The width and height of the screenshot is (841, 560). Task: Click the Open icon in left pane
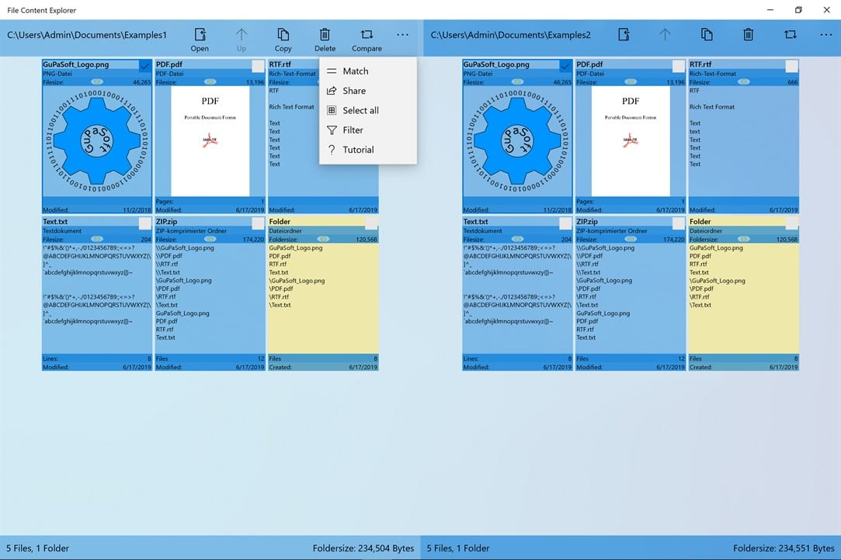(200, 35)
